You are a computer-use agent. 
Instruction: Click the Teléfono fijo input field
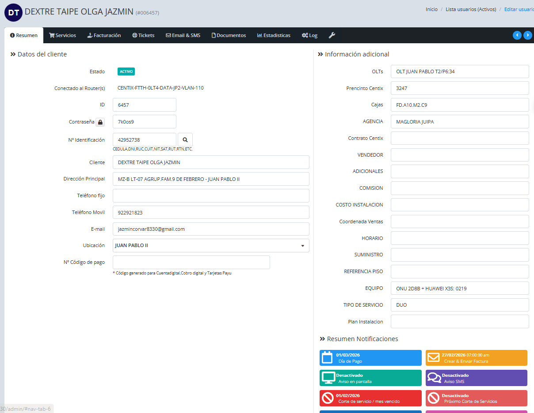point(211,196)
